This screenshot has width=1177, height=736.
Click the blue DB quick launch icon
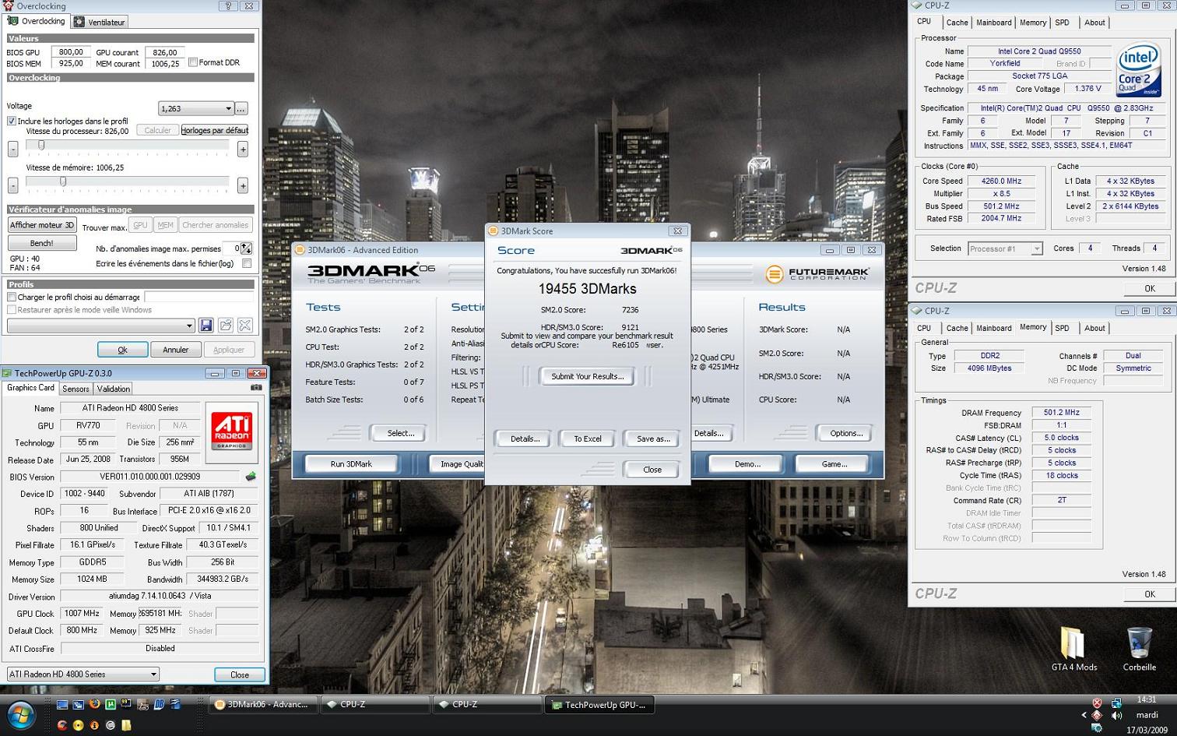(x=159, y=704)
